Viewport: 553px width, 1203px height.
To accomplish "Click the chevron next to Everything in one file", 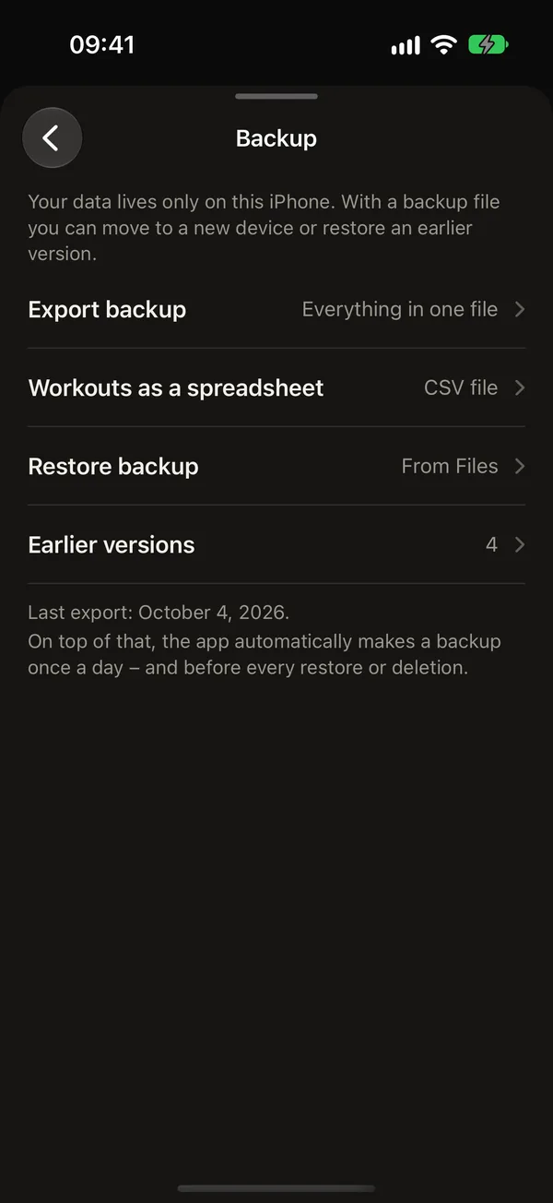I will click(520, 309).
